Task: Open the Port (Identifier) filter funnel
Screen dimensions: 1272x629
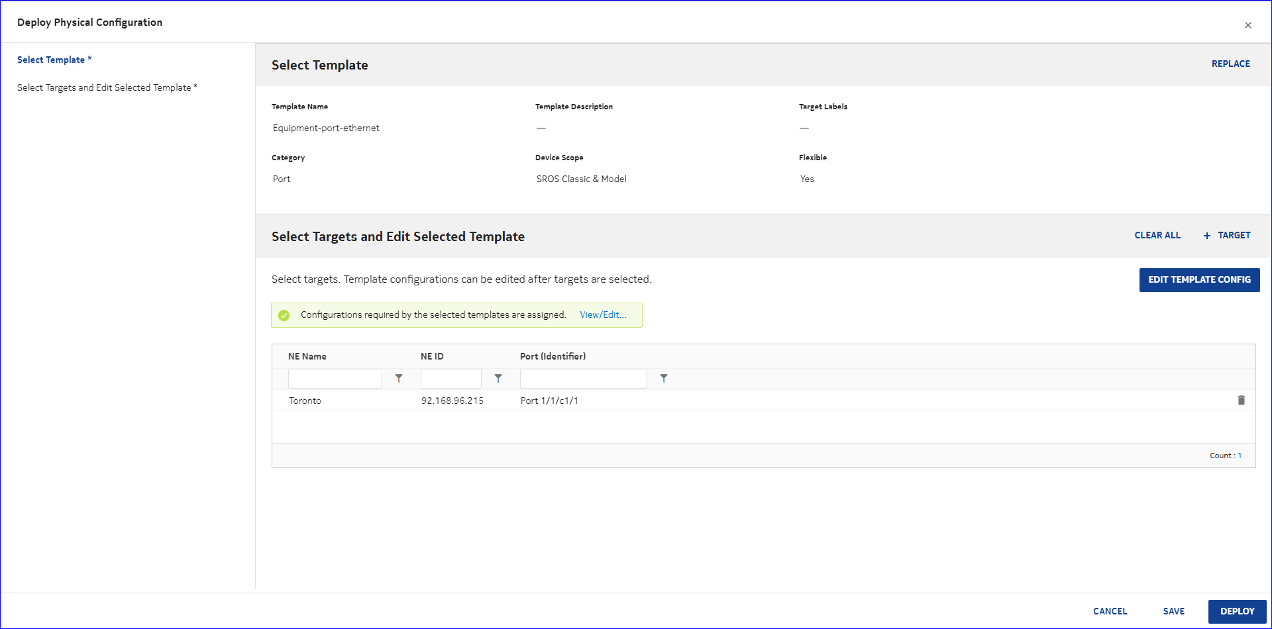Action: click(x=663, y=379)
